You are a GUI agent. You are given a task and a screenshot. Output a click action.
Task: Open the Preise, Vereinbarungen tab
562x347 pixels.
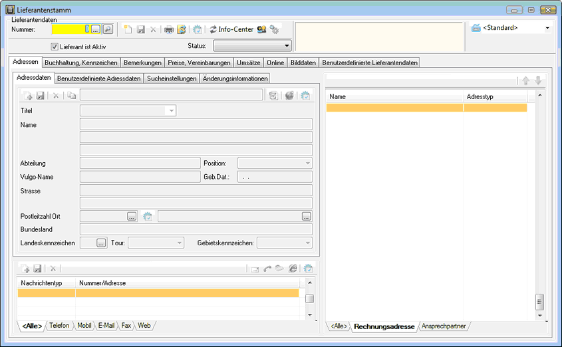199,62
